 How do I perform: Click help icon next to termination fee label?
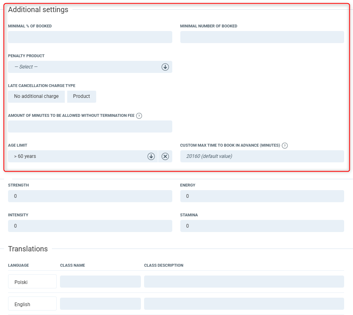pos(139,116)
